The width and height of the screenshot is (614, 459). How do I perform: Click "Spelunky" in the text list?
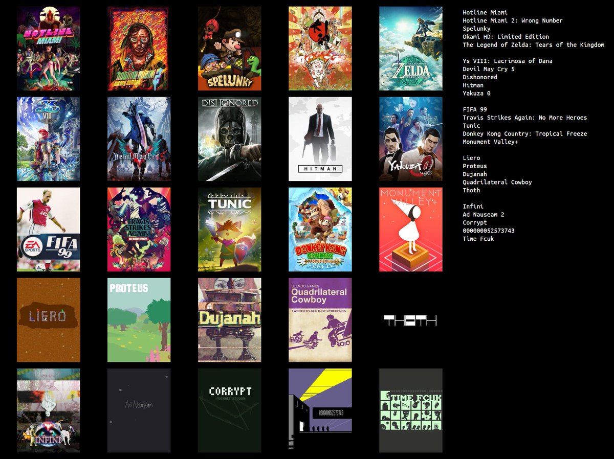click(476, 29)
